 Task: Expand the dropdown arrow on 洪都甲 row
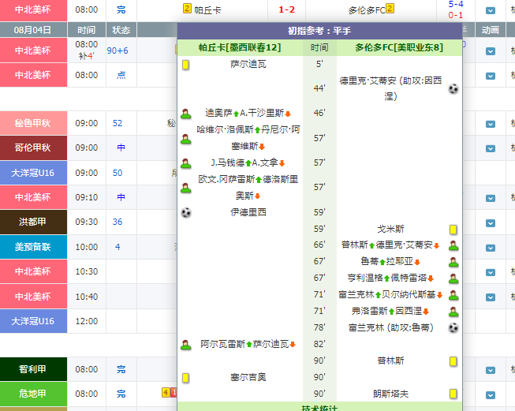tap(491, 222)
